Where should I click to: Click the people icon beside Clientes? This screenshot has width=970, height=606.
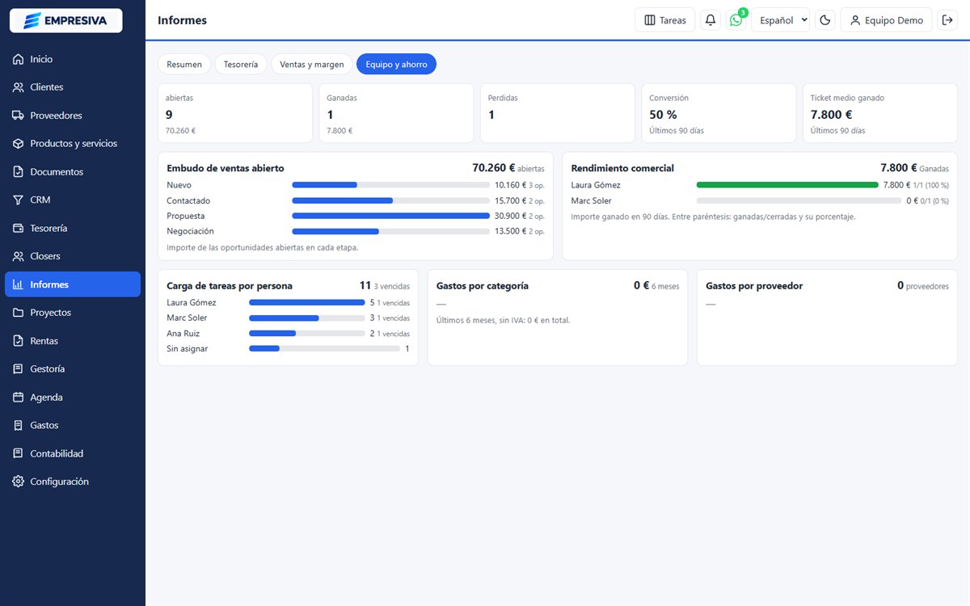tap(19, 87)
